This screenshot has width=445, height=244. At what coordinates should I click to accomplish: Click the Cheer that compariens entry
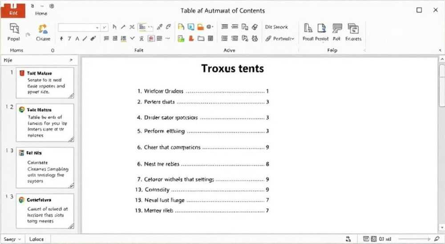[203, 147]
